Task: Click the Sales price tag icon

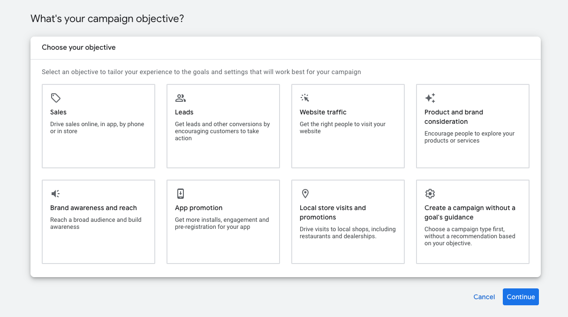Action: click(x=56, y=98)
